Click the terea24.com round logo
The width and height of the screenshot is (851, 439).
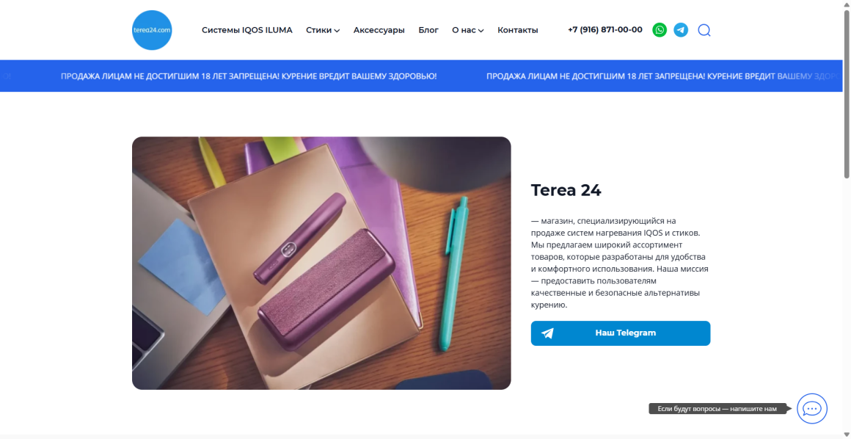152,30
